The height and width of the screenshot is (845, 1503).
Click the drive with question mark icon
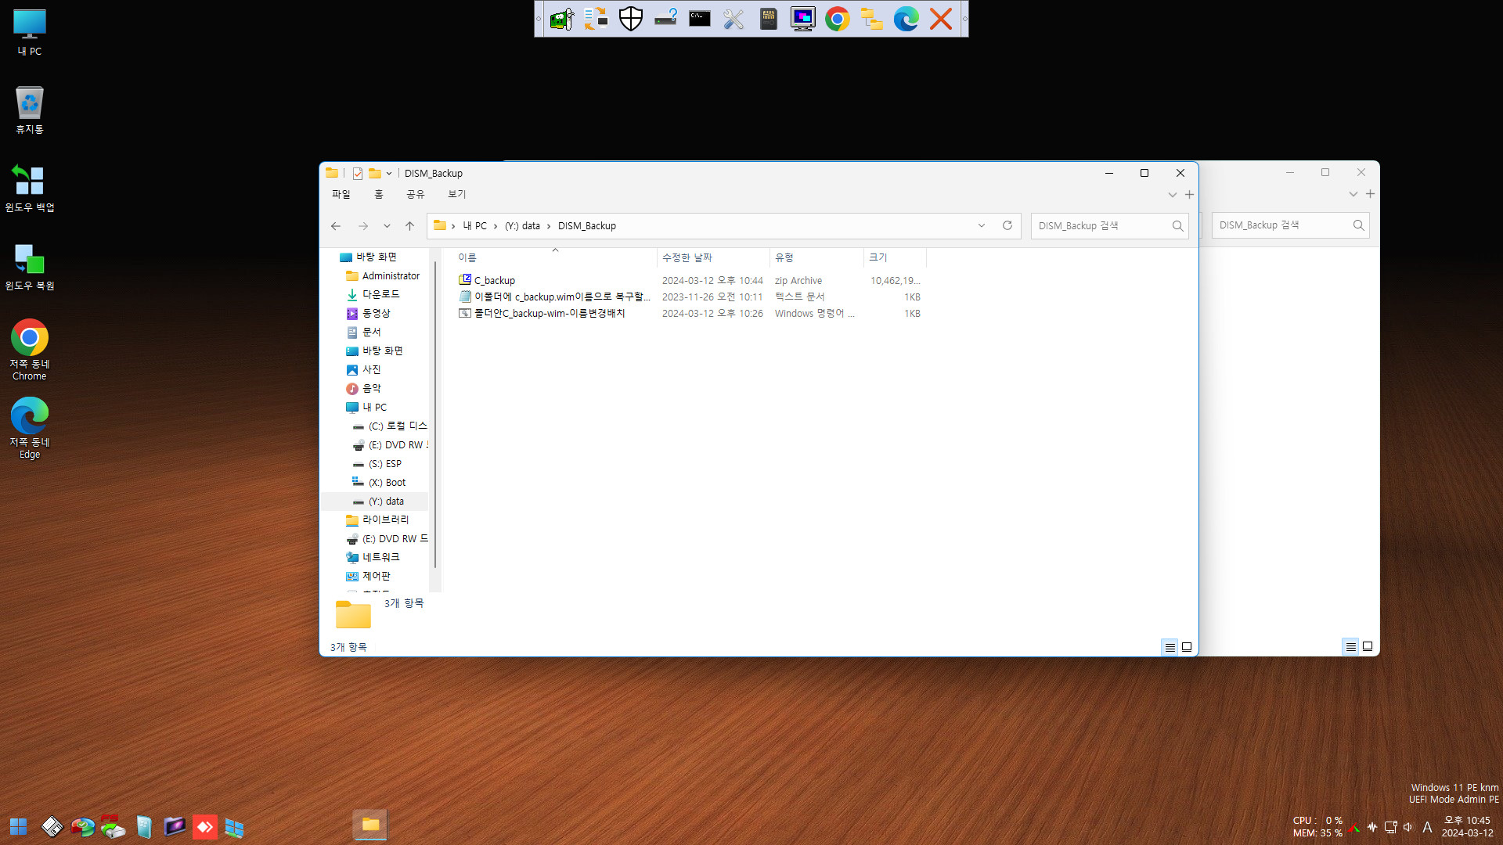665,19
